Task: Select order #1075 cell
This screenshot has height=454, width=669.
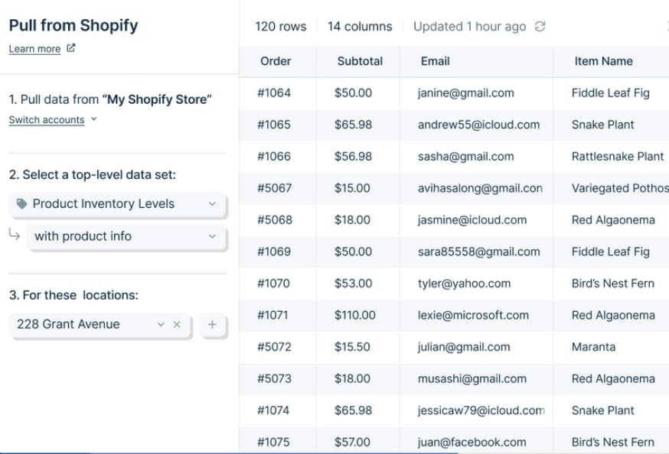Action: [x=274, y=442]
